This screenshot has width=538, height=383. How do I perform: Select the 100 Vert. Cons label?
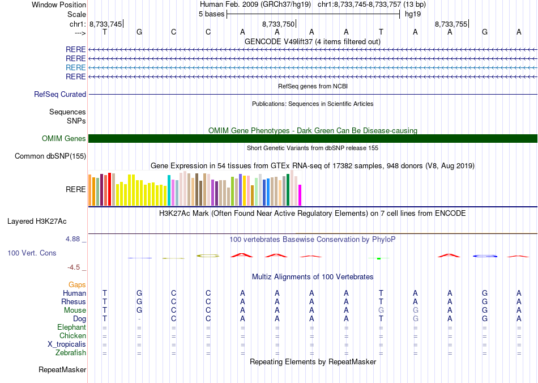tap(32, 253)
